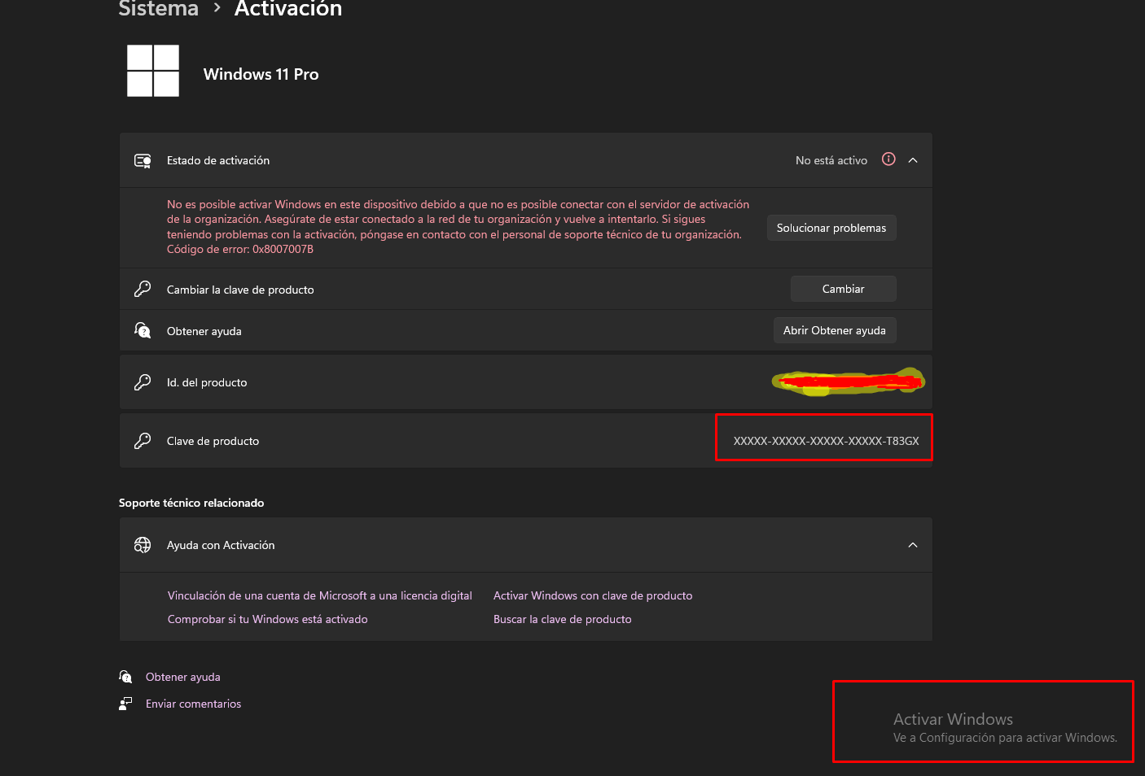The width and height of the screenshot is (1145, 776).
Task: Click the Activación breadcrumb title
Action: tap(288, 9)
